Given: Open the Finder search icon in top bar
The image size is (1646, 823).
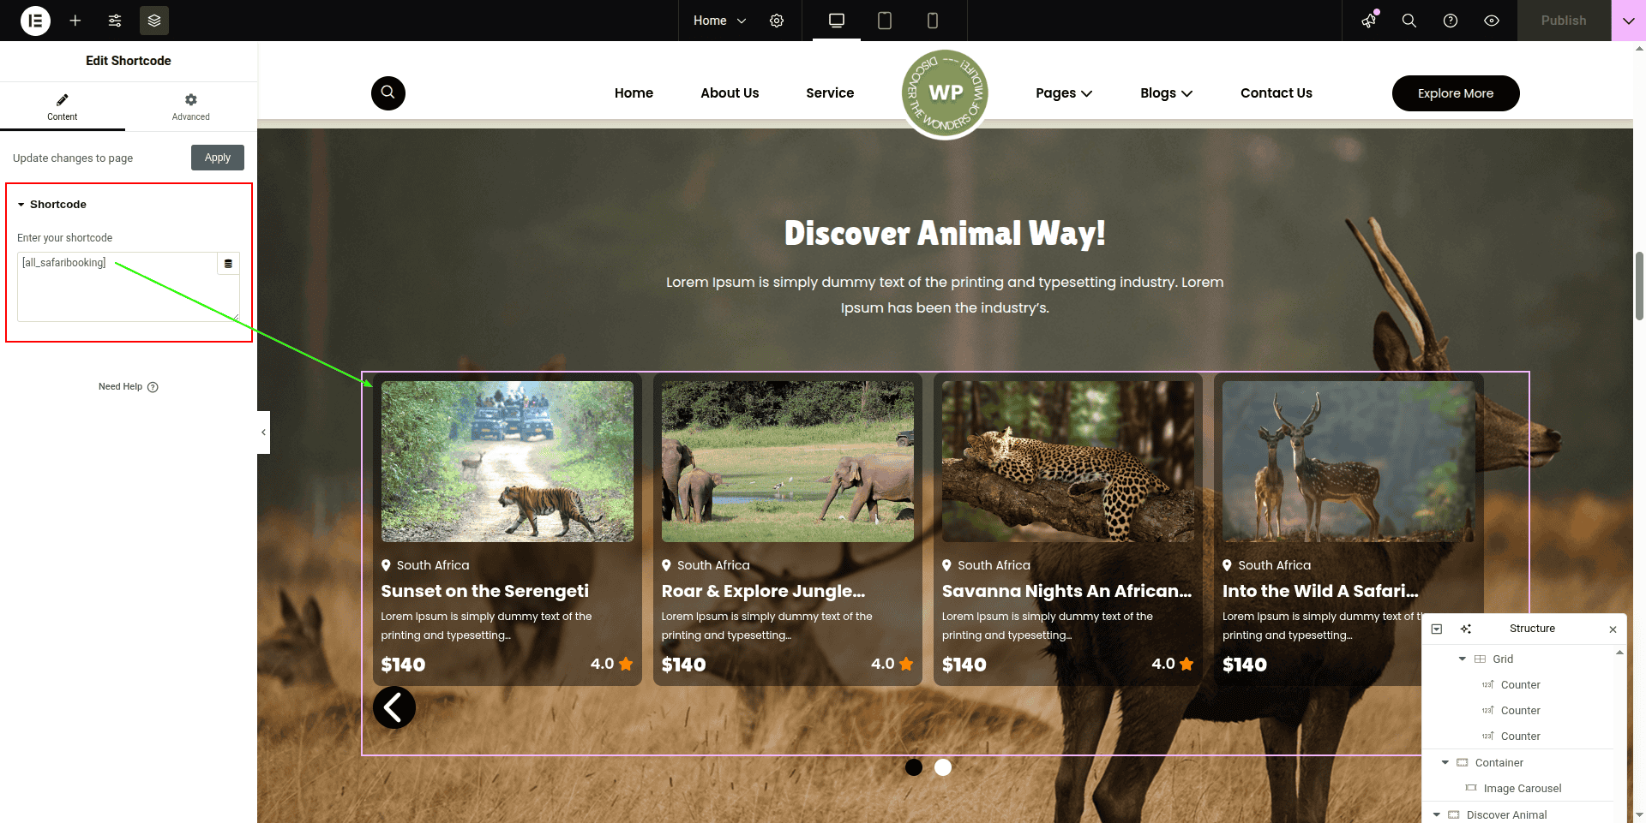Looking at the screenshot, I should point(1409,21).
